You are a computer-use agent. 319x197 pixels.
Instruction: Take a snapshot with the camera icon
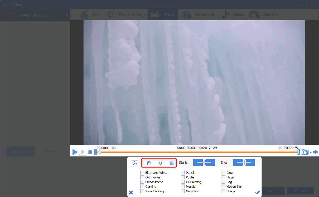(x=305, y=152)
